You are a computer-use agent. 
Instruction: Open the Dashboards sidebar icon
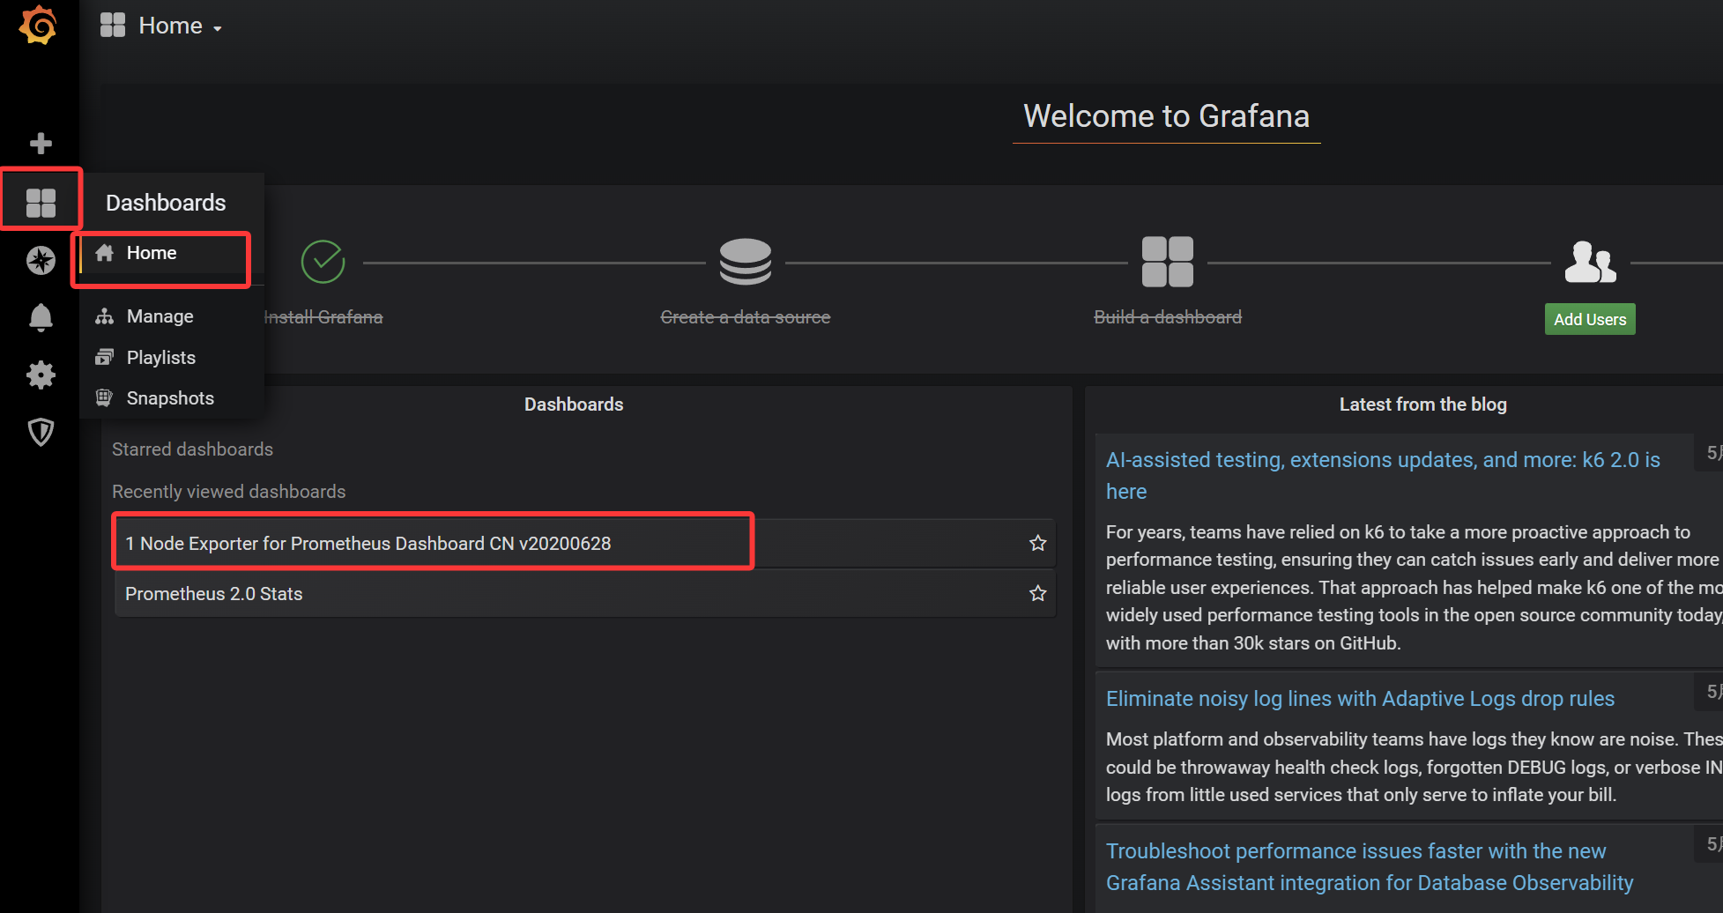(41, 203)
